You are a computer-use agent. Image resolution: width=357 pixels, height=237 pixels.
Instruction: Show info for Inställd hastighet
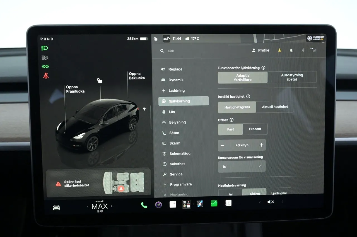tap(248, 96)
